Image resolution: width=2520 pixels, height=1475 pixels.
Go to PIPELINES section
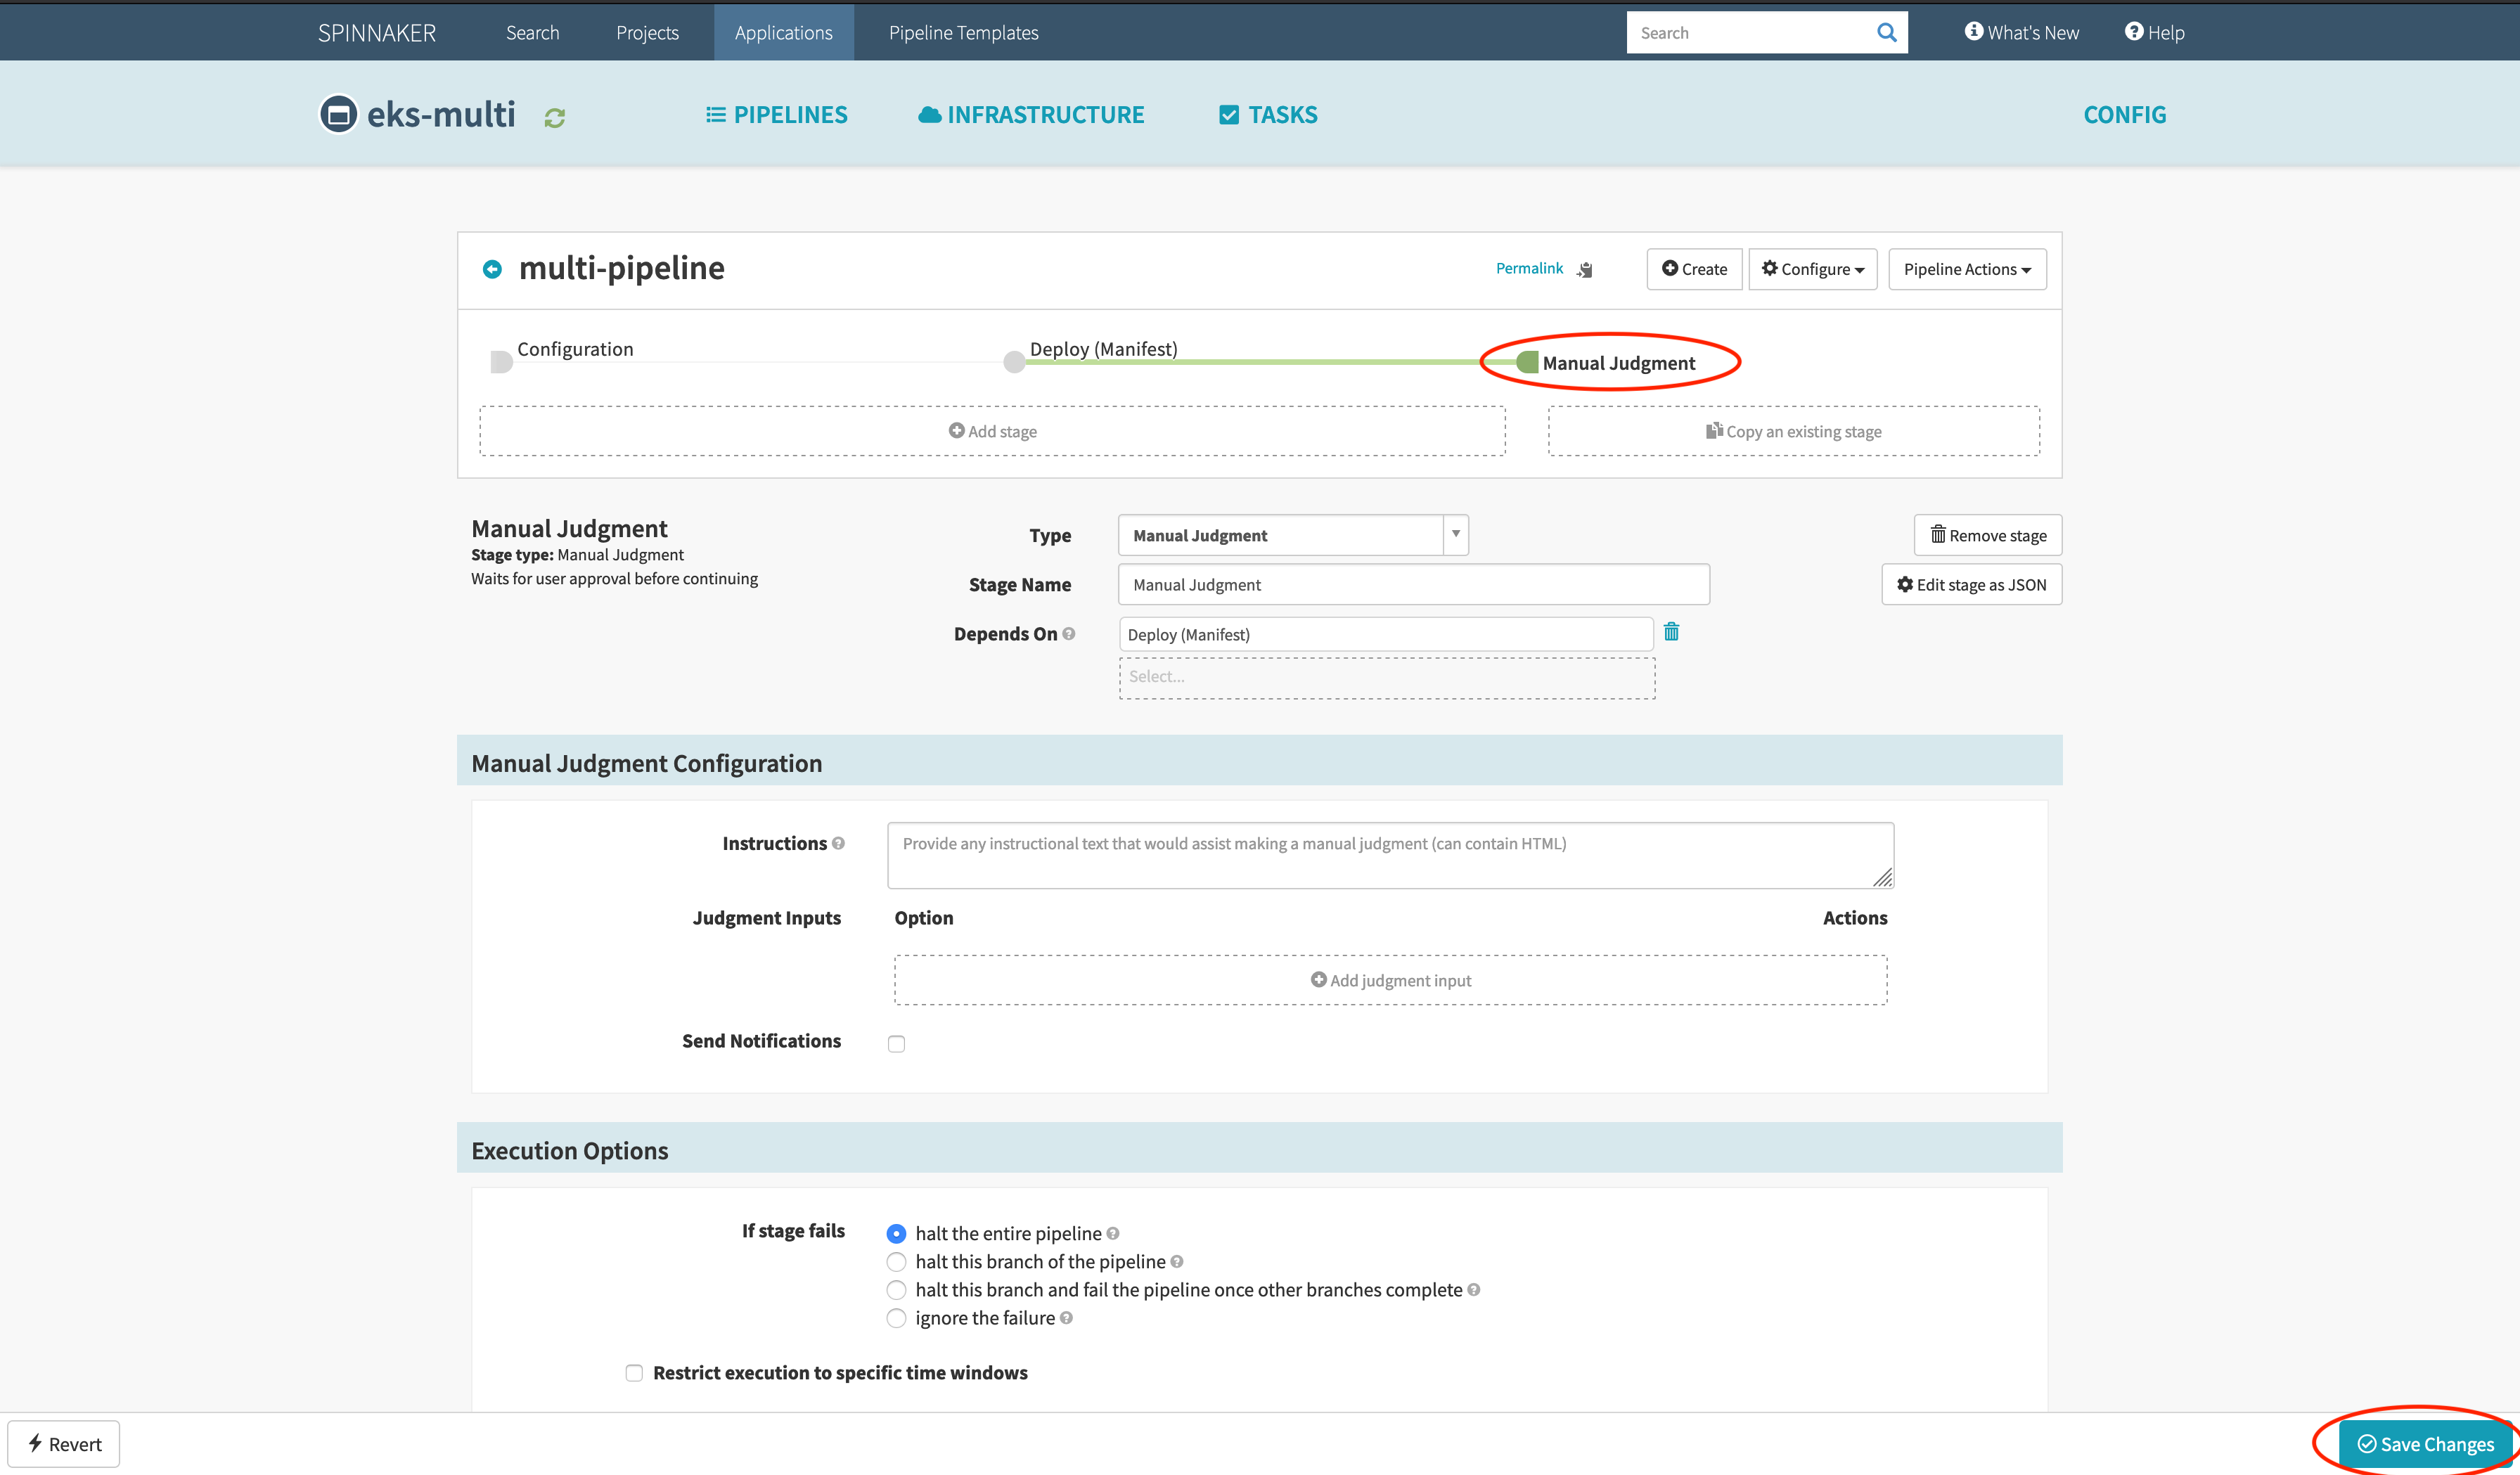pos(776,114)
